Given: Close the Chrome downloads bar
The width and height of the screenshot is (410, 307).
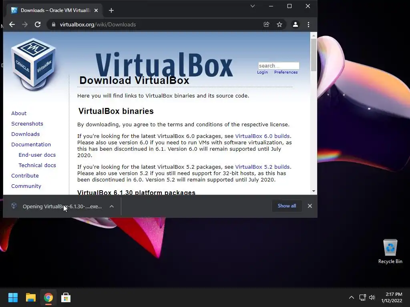Looking at the screenshot, I should [310, 206].
